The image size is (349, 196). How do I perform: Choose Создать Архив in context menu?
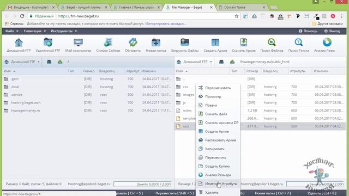point(218,132)
